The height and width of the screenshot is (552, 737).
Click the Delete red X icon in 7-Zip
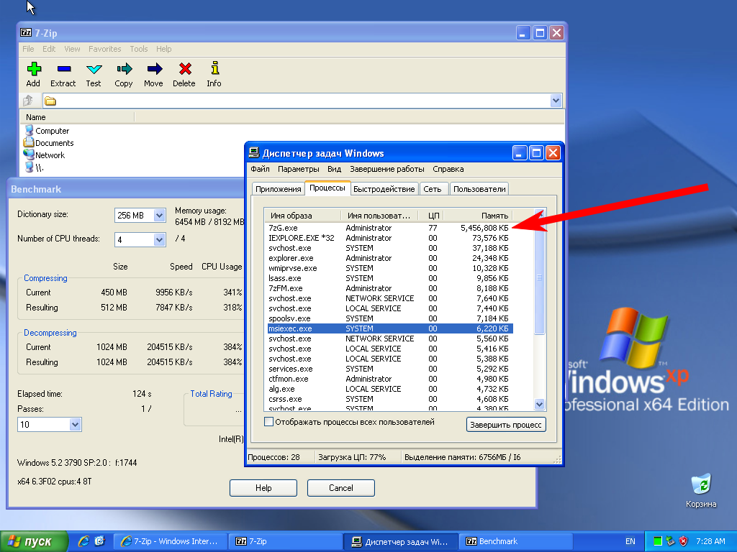(185, 69)
